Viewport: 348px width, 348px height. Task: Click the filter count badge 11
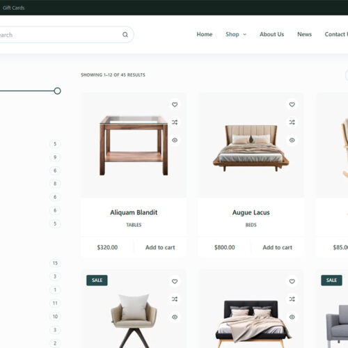pos(55,303)
